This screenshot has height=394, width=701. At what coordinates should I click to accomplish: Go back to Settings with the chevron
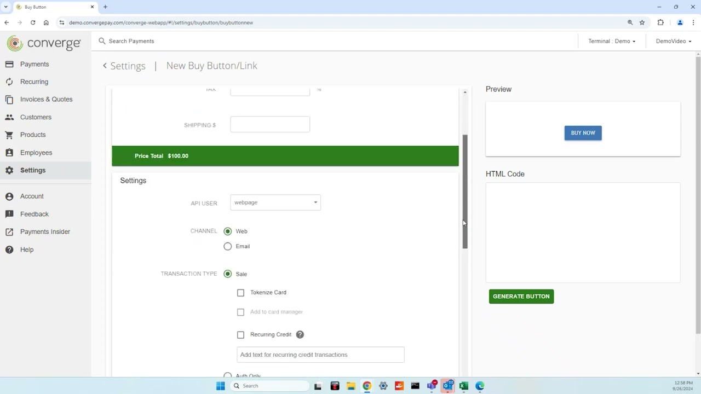tap(105, 66)
